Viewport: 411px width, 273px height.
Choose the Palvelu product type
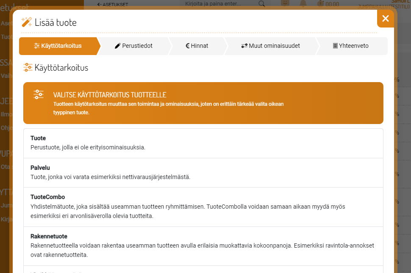click(203, 172)
